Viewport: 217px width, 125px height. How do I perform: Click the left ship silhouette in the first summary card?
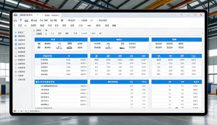[x=59, y=48]
